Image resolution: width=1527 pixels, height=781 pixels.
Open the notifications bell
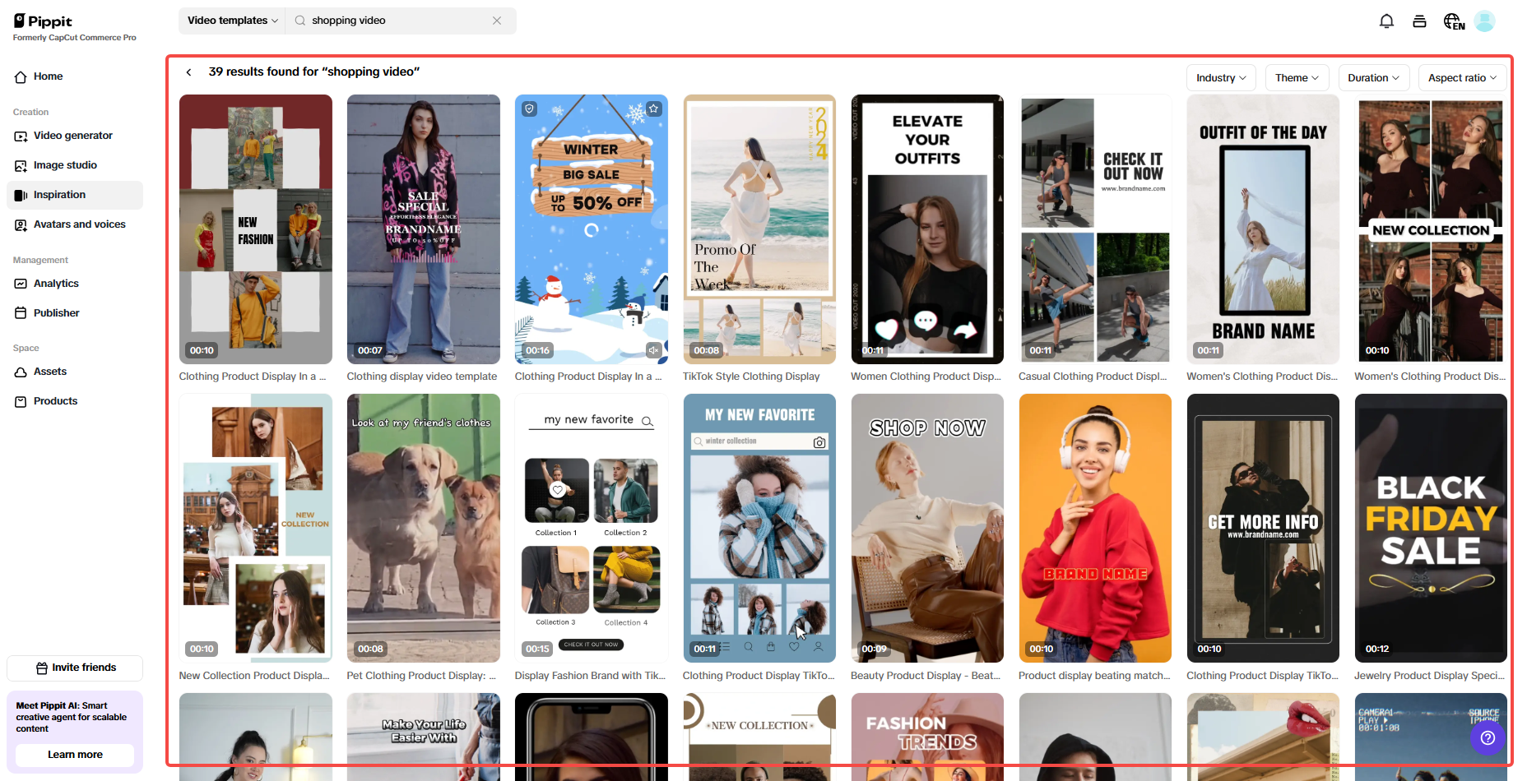coord(1386,21)
